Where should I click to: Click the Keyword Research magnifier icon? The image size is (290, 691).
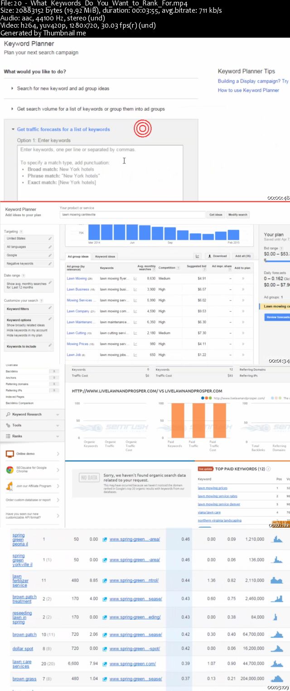pos(8,414)
